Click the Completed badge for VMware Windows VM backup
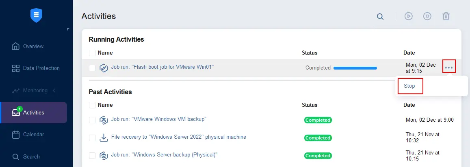Viewport: 470px width, 167px height. [318, 120]
